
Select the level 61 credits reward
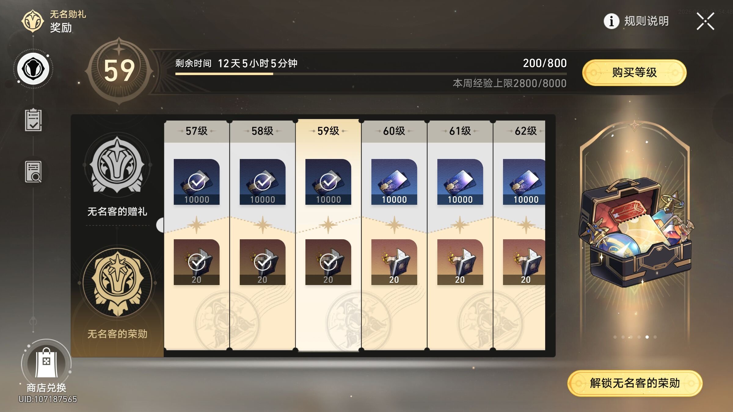[460, 182]
